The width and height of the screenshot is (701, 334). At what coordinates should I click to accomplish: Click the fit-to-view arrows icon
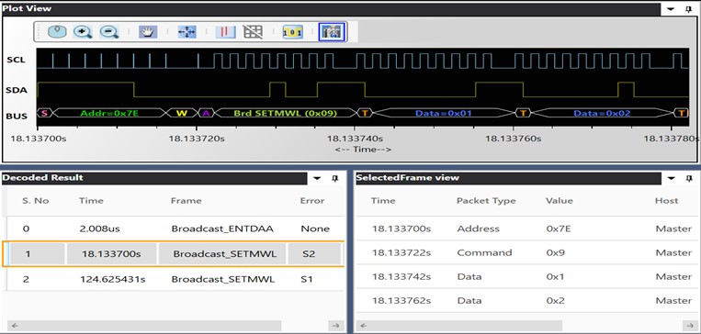click(187, 32)
